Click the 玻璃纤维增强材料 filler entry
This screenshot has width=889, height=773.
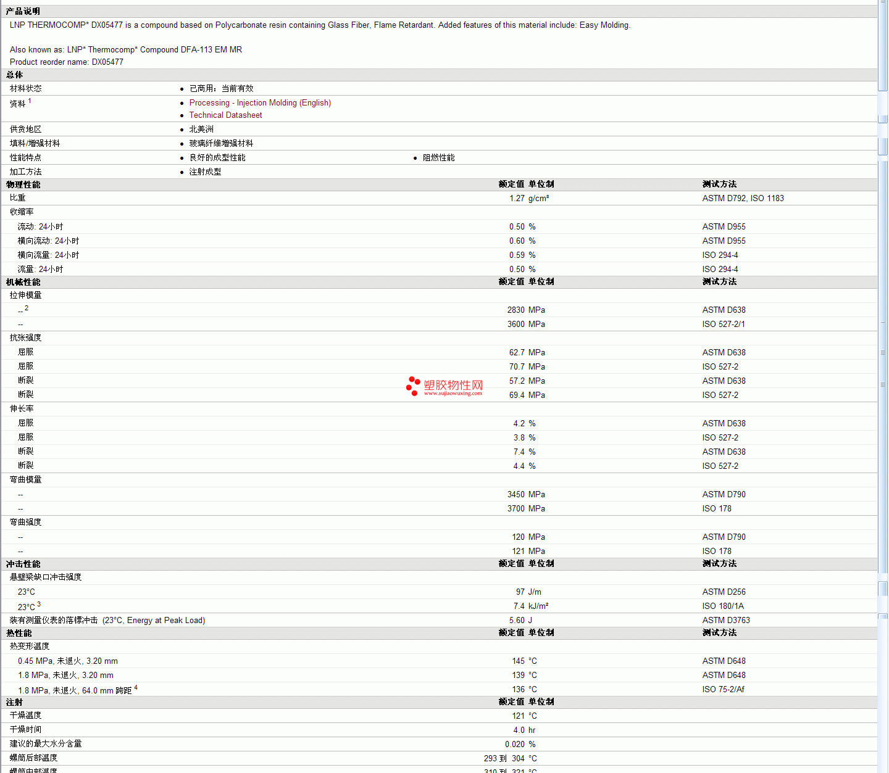point(221,144)
